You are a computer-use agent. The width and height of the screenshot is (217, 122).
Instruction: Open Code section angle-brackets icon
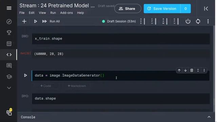9,55
